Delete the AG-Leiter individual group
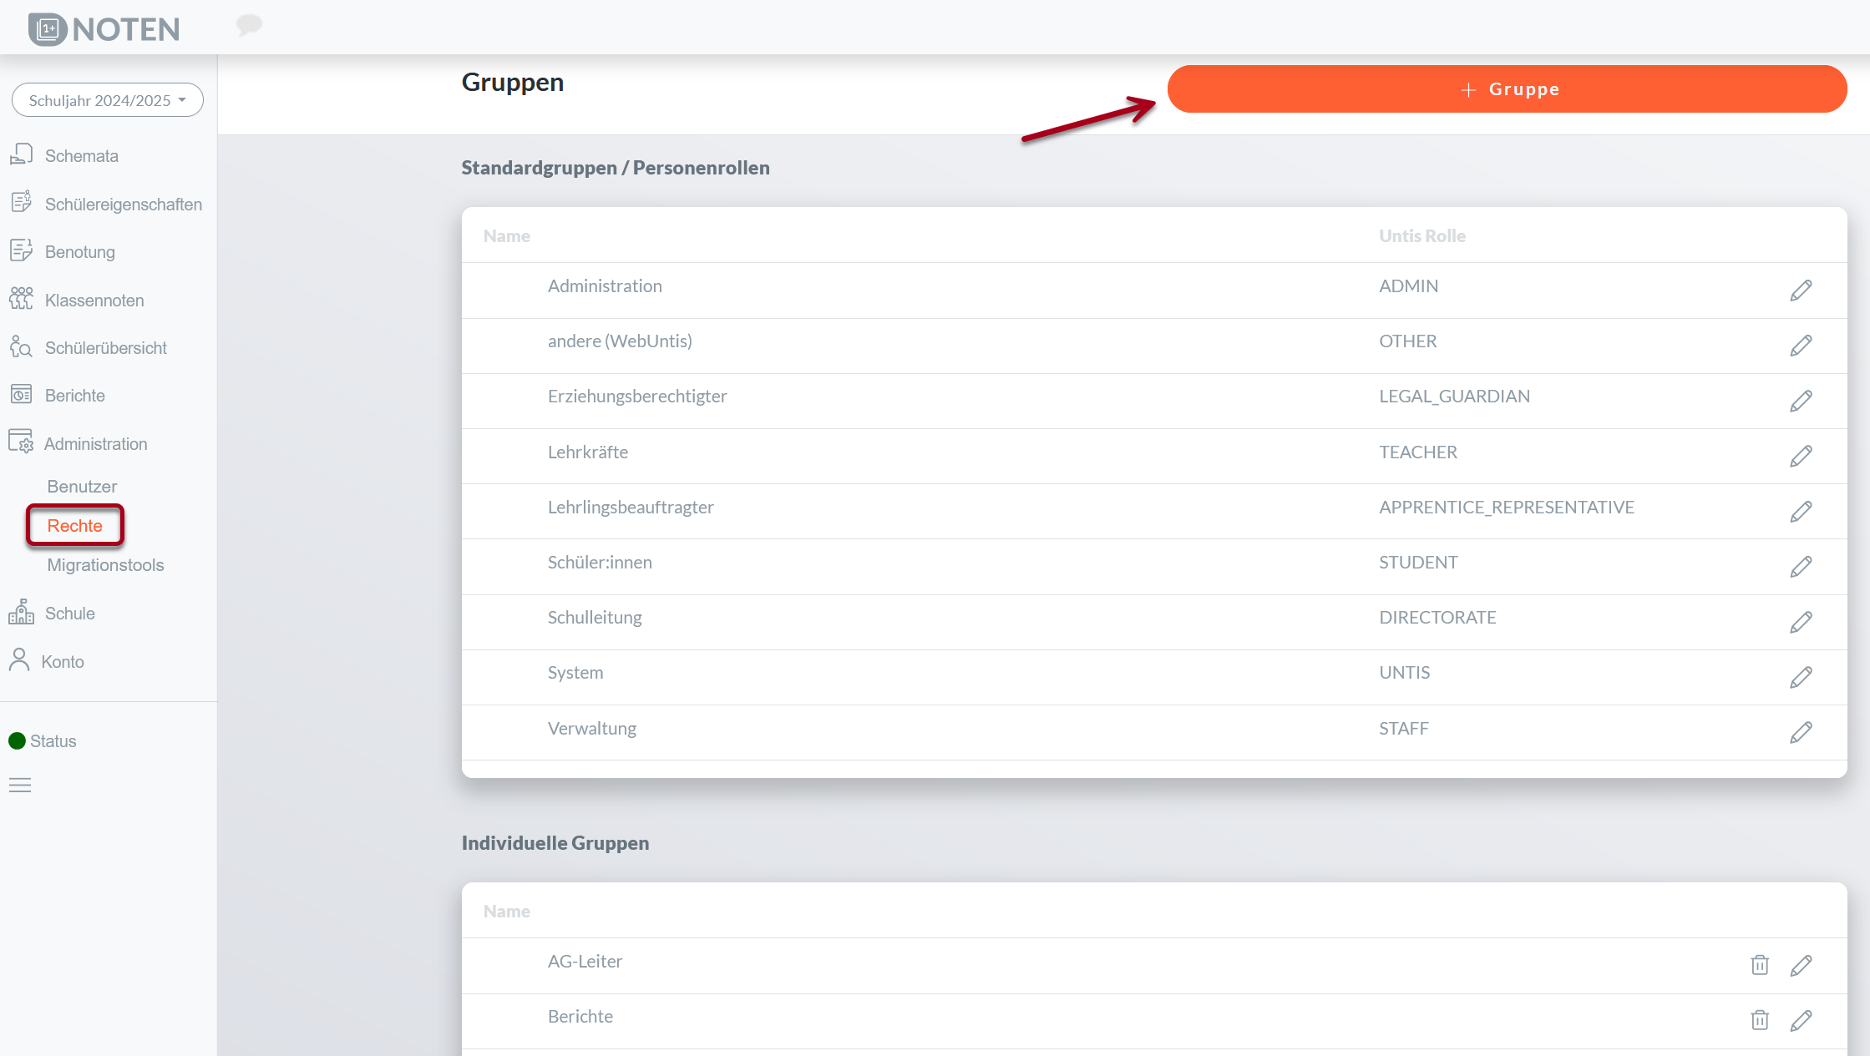 coord(1760,965)
